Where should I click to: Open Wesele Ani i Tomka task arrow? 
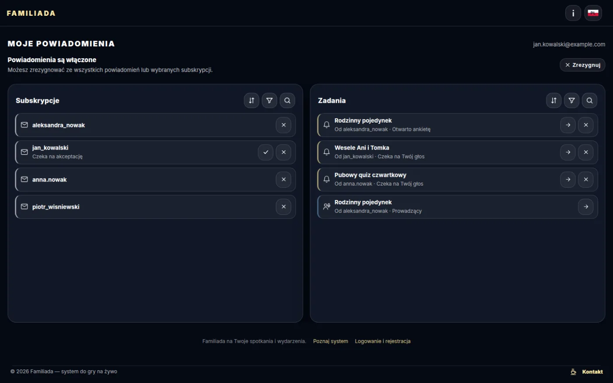tap(568, 152)
